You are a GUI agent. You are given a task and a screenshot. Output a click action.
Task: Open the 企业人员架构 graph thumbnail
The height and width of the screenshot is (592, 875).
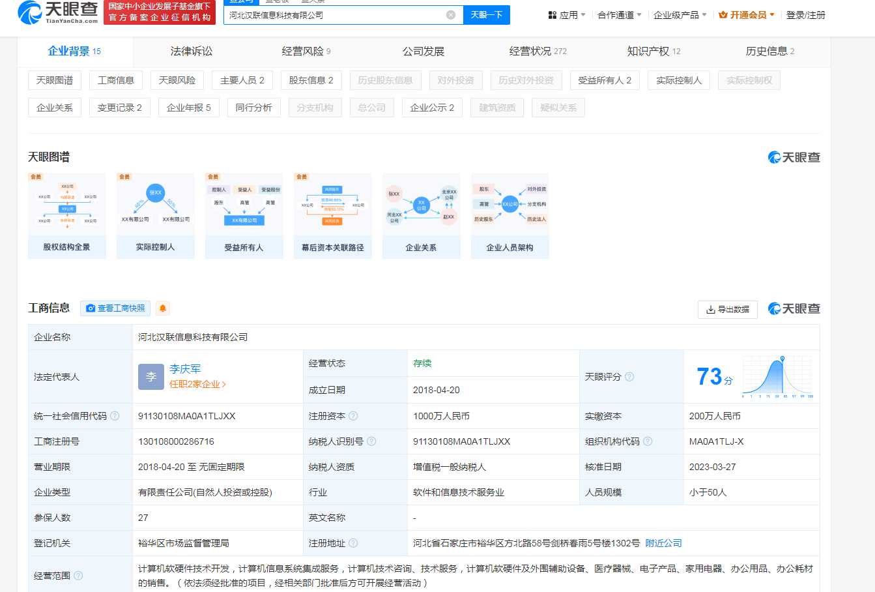[x=510, y=216]
